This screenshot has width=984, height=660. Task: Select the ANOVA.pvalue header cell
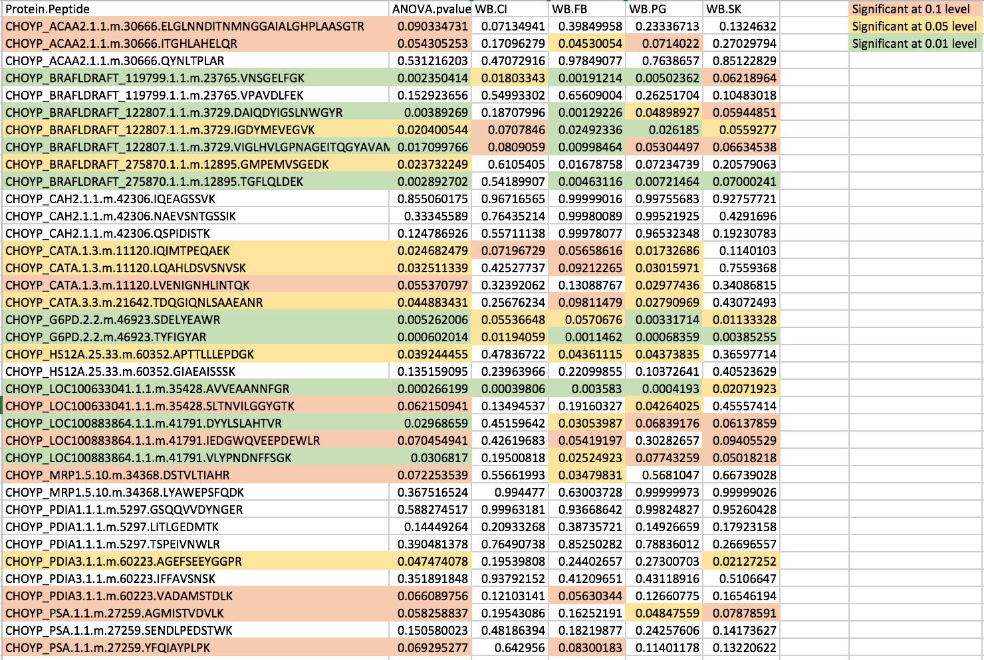431,9
